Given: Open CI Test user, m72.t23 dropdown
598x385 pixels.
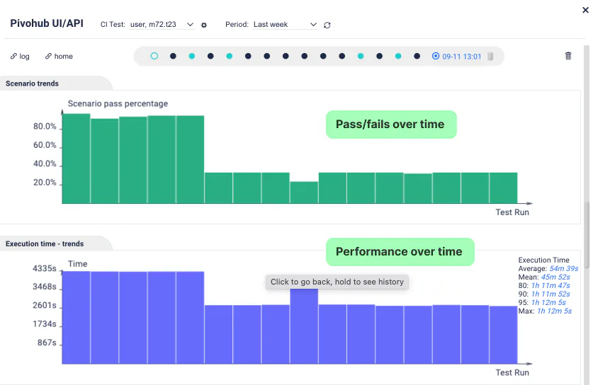Looking at the screenshot, I should coord(162,24).
